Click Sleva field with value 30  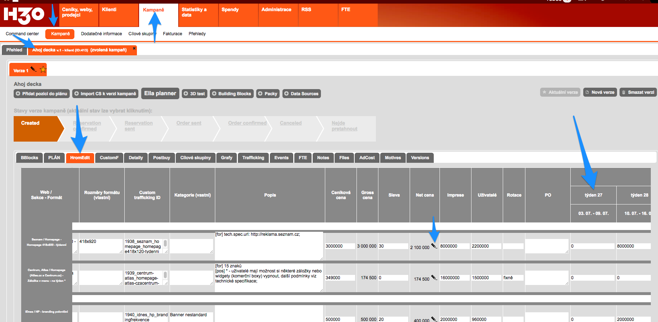coord(393,246)
